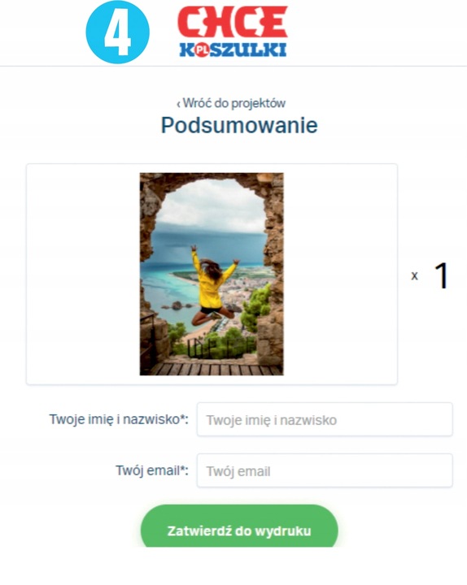Go back via Wróć do projektów link
The width and height of the screenshot is (467, 585).
231,103
